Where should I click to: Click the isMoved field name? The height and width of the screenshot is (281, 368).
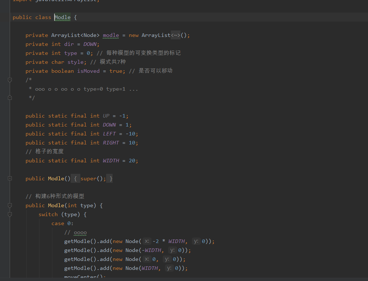click(88, 71)
